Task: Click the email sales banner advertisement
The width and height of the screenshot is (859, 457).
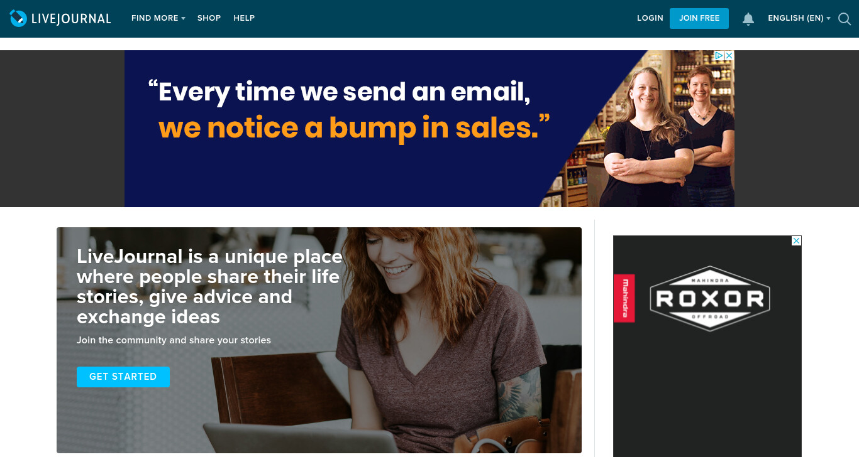Action: click(429, 129)
